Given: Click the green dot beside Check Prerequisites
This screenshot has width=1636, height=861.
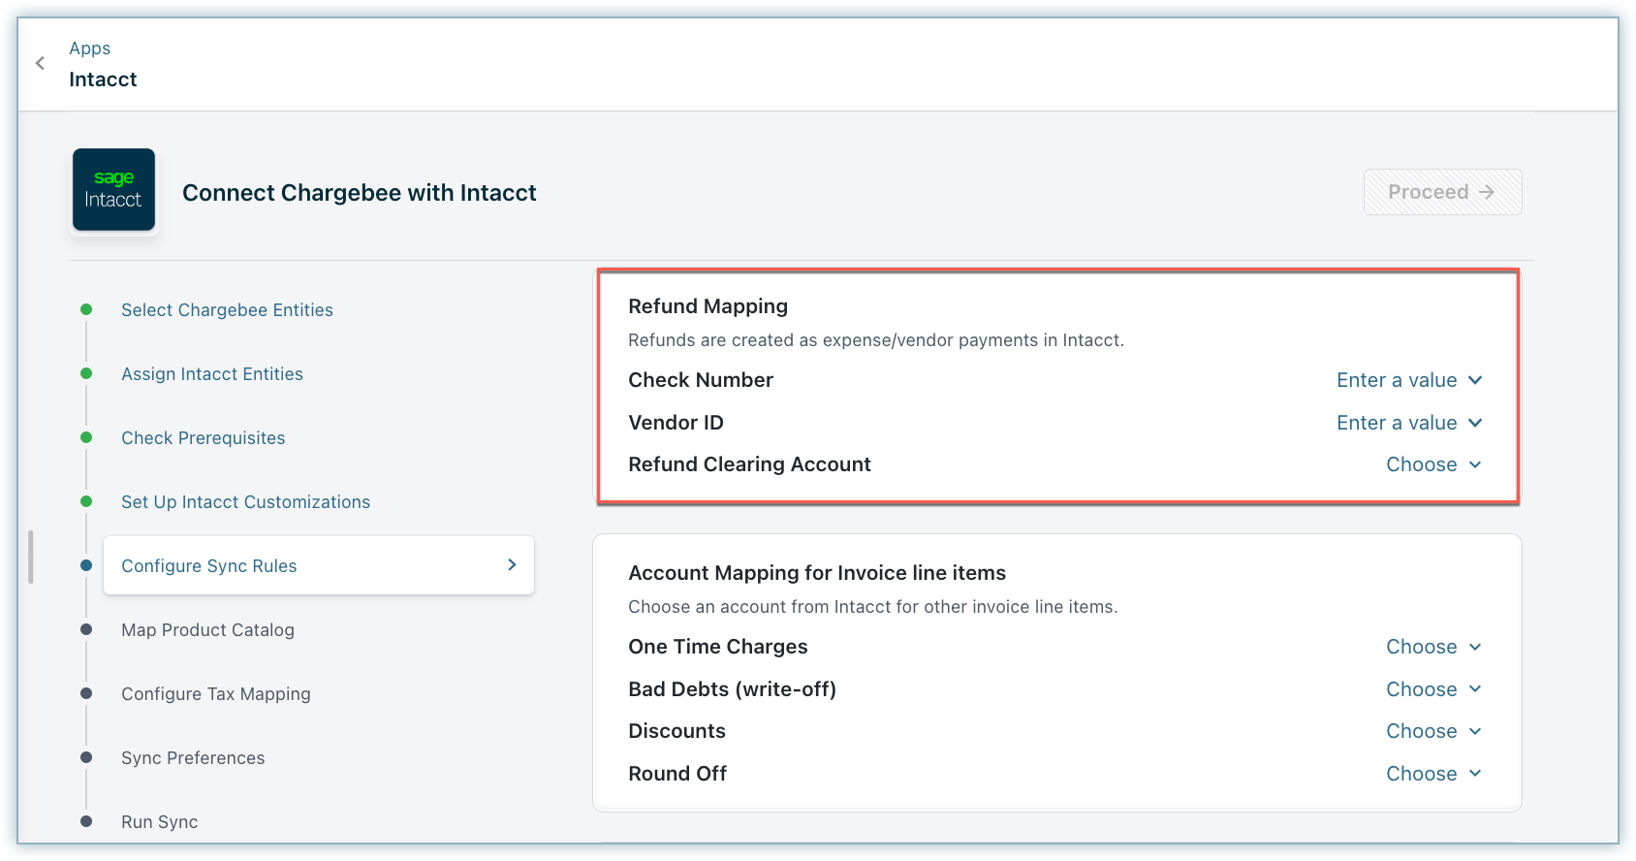Looking at the screenshot, I should (86, 438).
